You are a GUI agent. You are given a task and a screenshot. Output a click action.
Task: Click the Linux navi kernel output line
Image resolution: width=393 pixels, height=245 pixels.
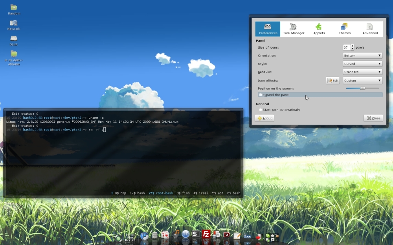[x=92, y=122]
